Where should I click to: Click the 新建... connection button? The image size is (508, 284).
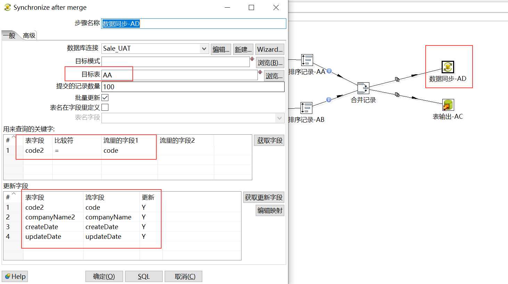[x=243, y=49]
